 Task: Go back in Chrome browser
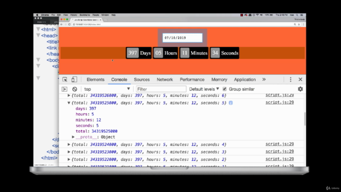pyautogui.click(x=62, y=25)
